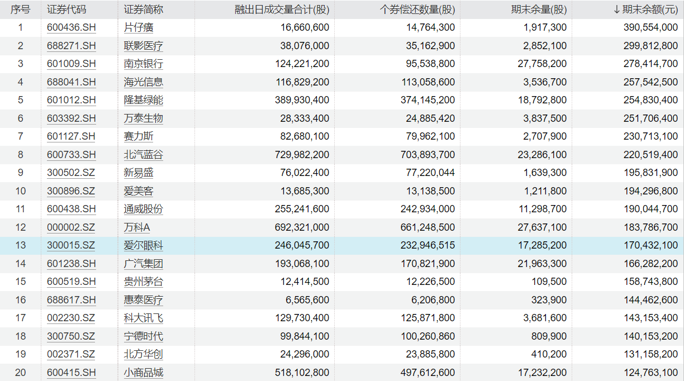Image resolution: width=684 pixels, height=381 pixels.
Task: Click the 期末余量(股) column header
Action: click(x=539, y=9)
